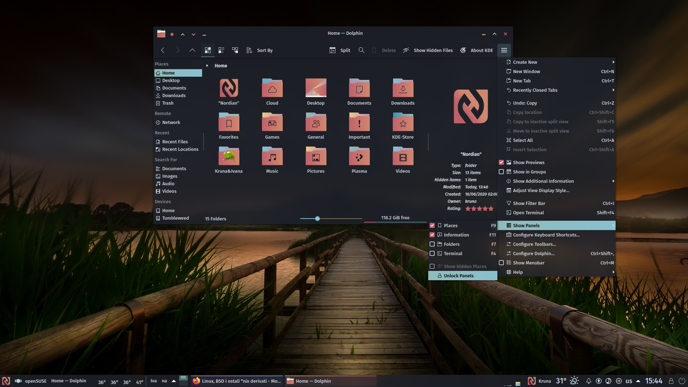Open the search magnifier tool
Screen dimensions: 688x387
coord(362,50)
